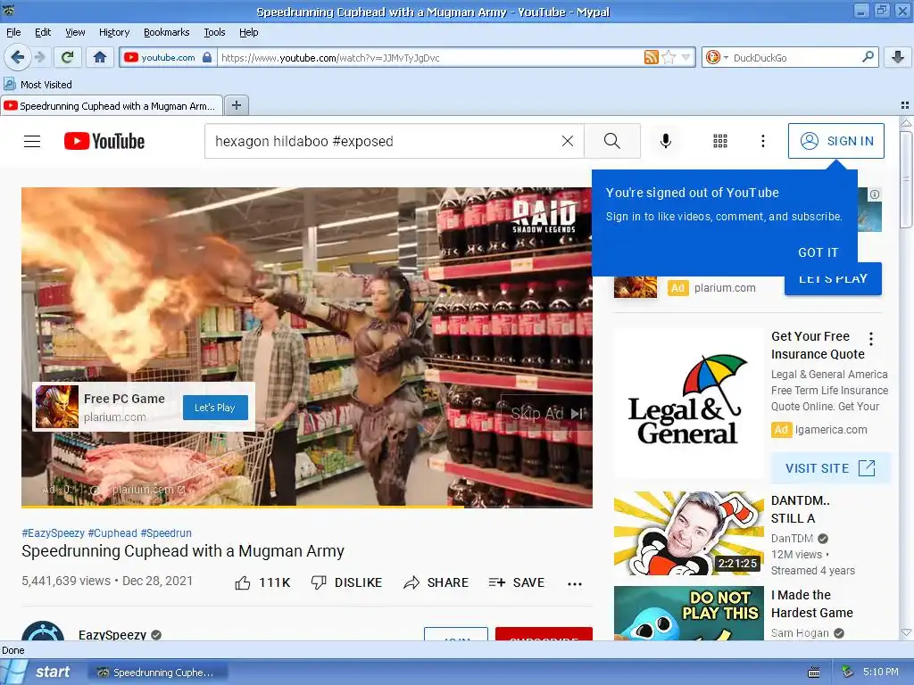Click VISIT SITE for insurance ad
914x685 pixels.
[x=831, y=468]
